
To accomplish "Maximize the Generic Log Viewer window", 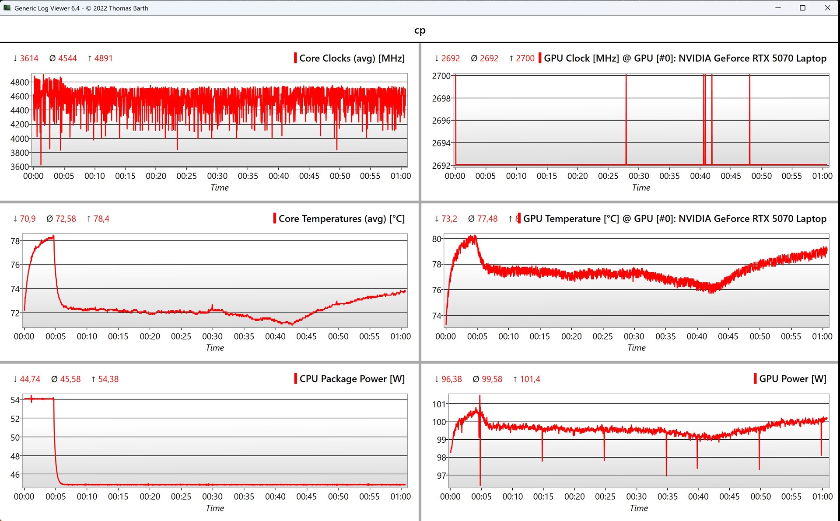I will (802, 8).
